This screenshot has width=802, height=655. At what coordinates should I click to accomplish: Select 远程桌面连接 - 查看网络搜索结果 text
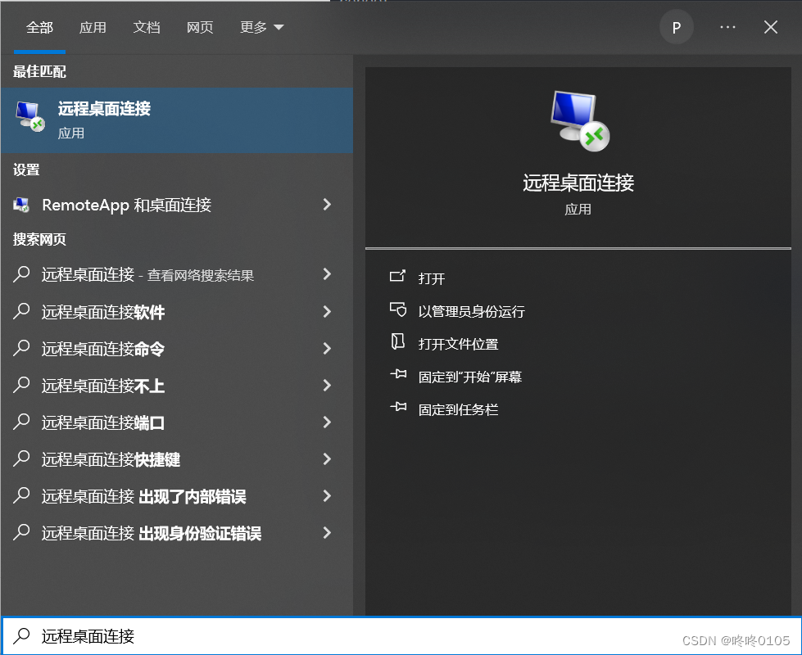[x=147, y=274]
